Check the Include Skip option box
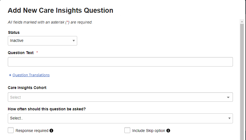Image resolution: width=246 pixels, height=140 pixels. point(127,130)
